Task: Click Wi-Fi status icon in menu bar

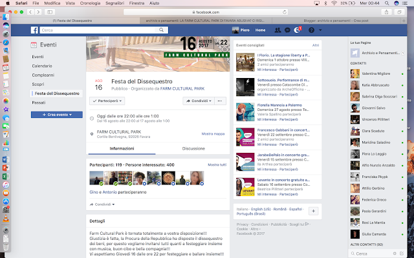Action: tap(334, 3)
